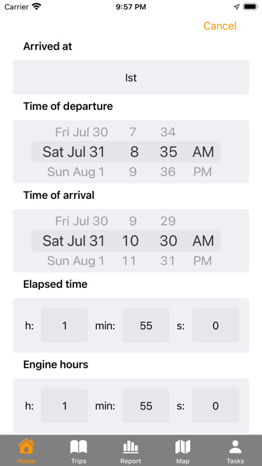Screen dimensions: 262x466
Task: Choose PM in arrival time picker
Action: pos(203,261)
